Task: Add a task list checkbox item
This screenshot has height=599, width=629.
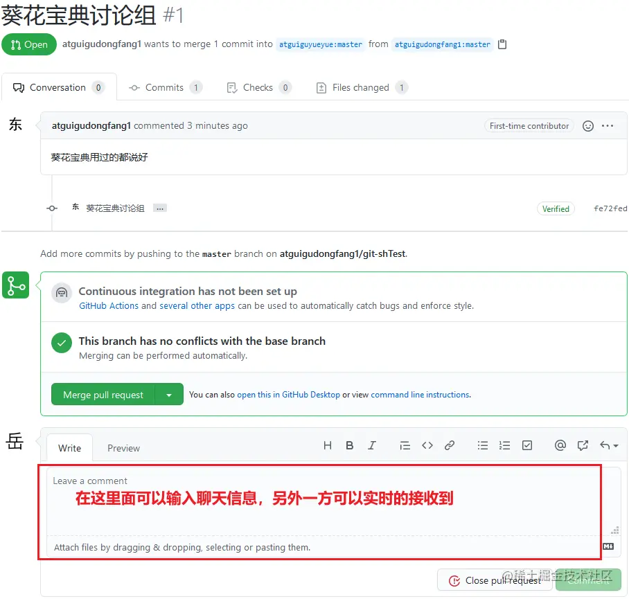Action: click(x=526, y=445)
